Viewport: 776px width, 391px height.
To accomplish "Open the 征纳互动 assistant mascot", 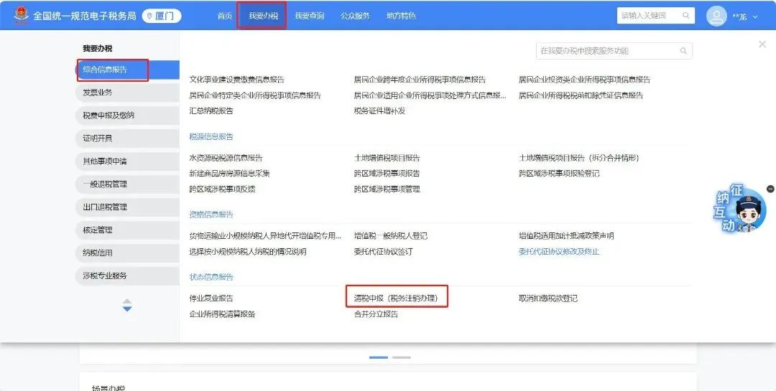I will [740, 209].
